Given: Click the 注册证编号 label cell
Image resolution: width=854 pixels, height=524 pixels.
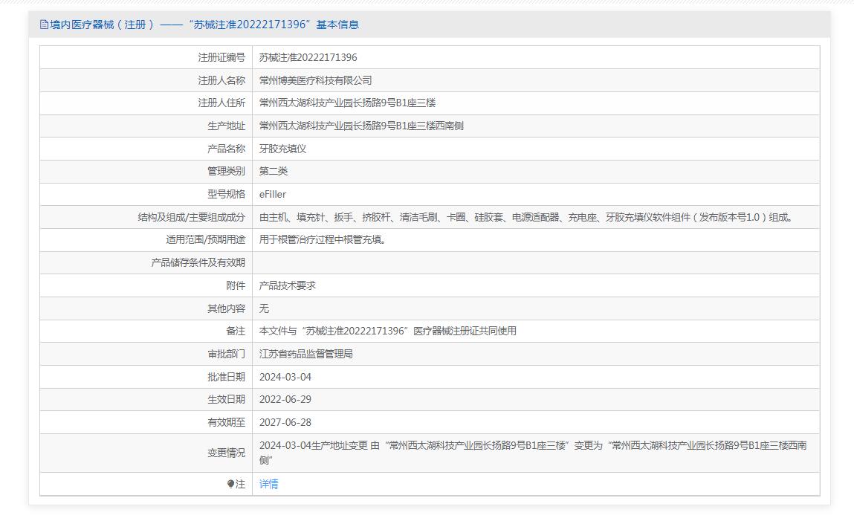Looking at the screenshot, I should 221,57.
